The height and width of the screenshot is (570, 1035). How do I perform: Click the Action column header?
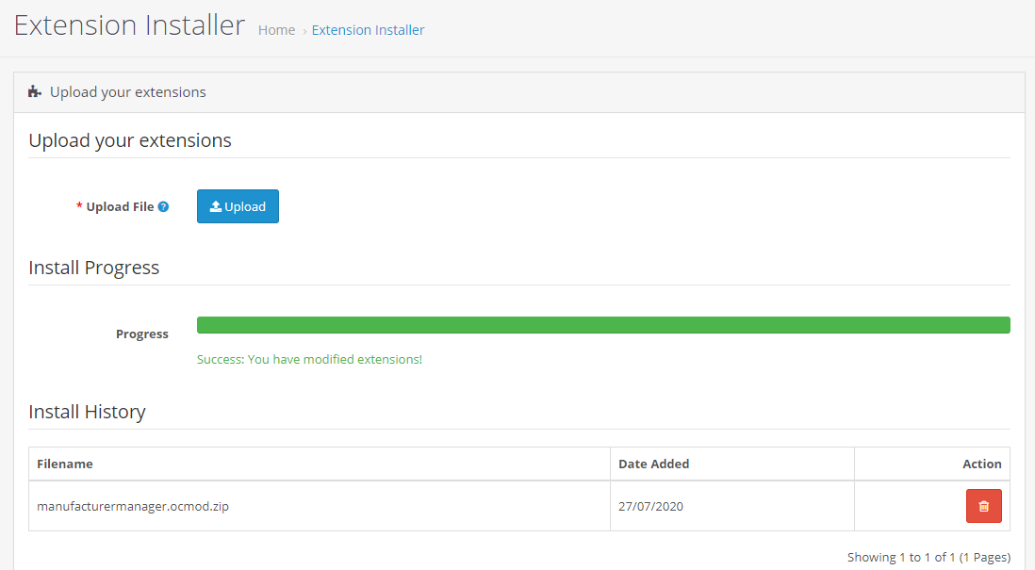pos(932,464)
